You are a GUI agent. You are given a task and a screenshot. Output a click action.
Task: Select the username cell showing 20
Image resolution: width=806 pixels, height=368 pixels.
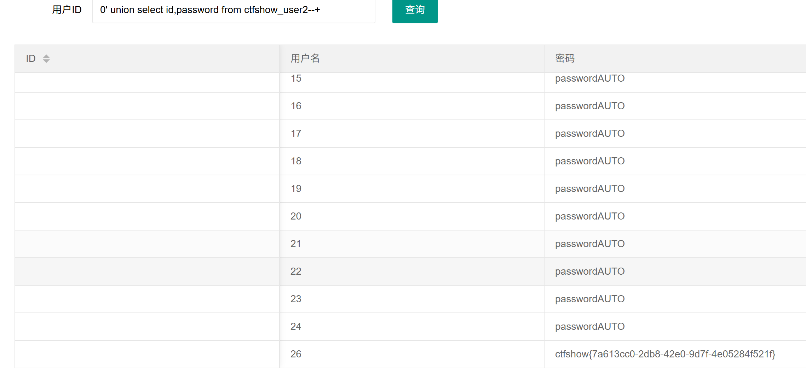coord(411,216)
